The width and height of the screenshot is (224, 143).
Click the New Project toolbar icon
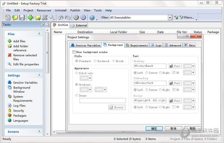click(8, 18)
